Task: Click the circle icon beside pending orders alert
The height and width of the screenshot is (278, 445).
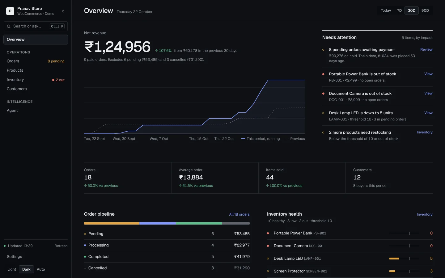Action: 323,50
